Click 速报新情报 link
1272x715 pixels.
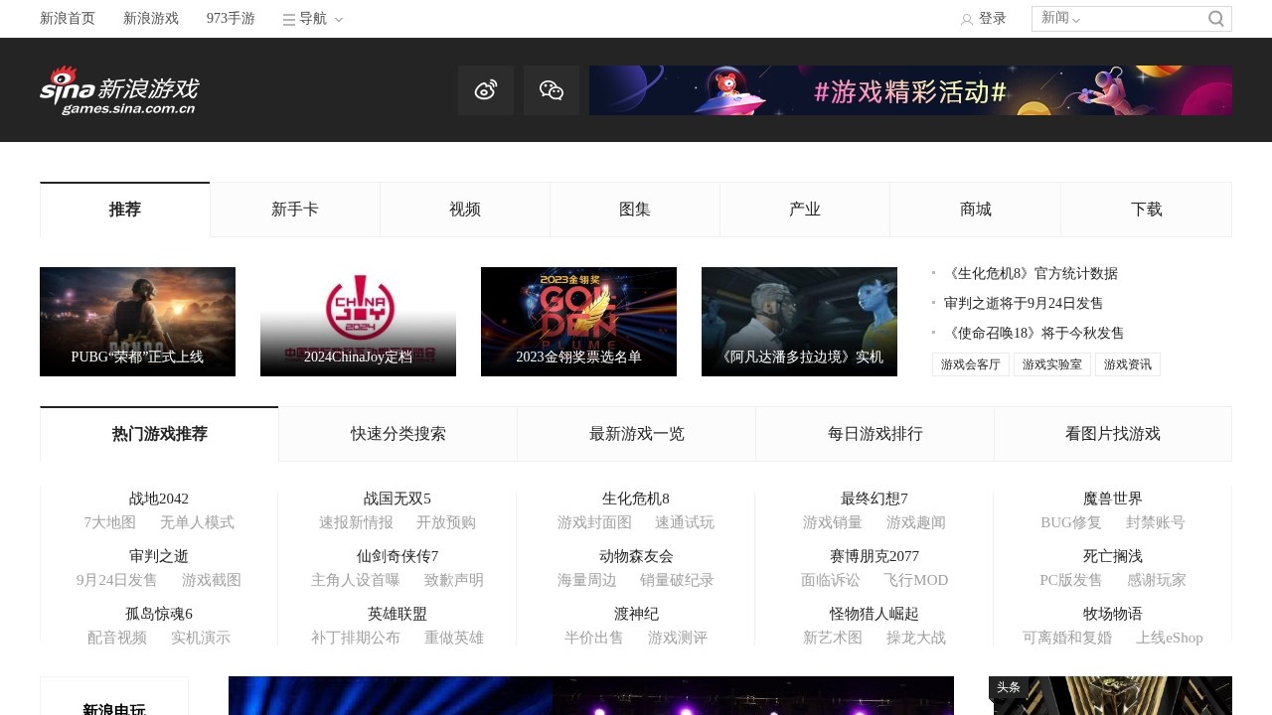tap(356, 522)
